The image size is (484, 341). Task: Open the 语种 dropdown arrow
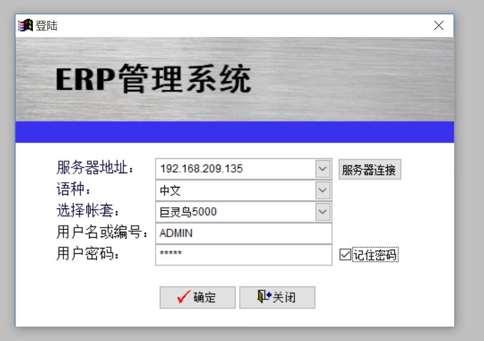323,191
